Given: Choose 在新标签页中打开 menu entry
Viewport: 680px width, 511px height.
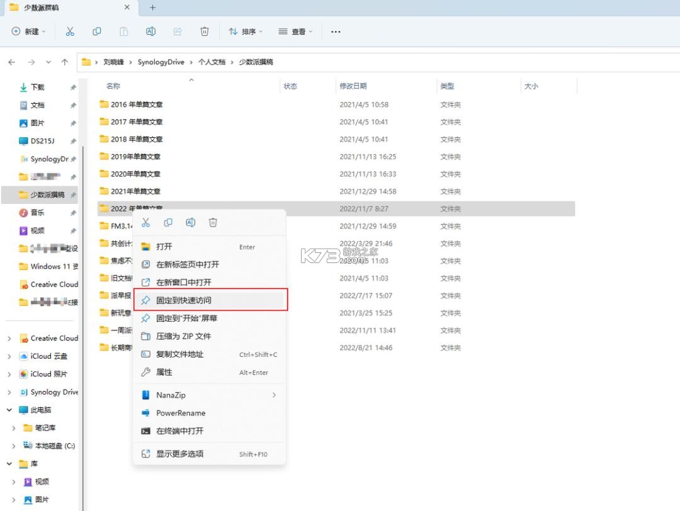Looking at the screenshot, I should pyautogui.click(x=210, y=264).
